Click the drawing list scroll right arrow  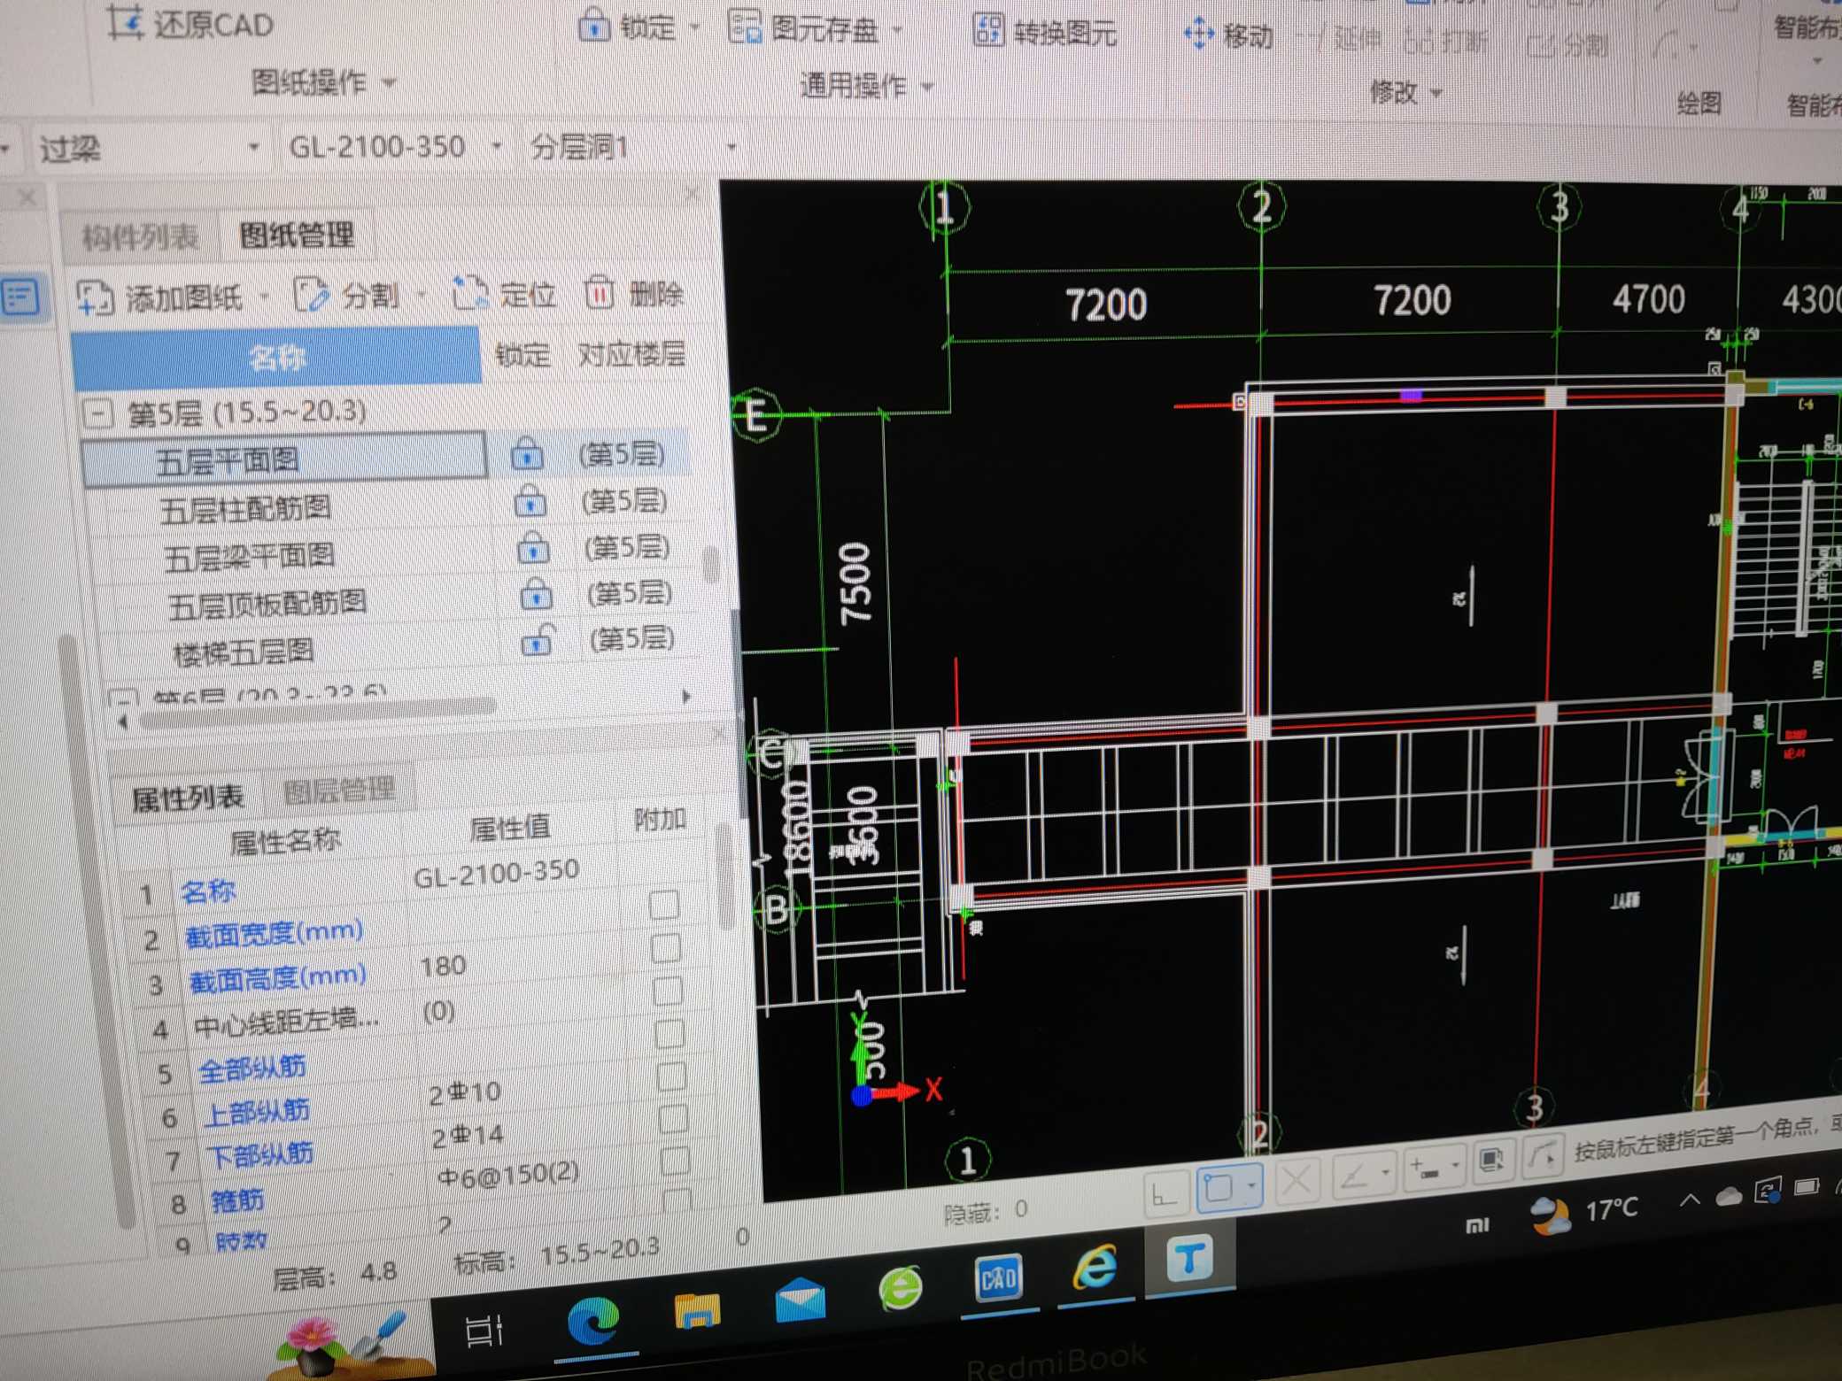tap(686, 697)
